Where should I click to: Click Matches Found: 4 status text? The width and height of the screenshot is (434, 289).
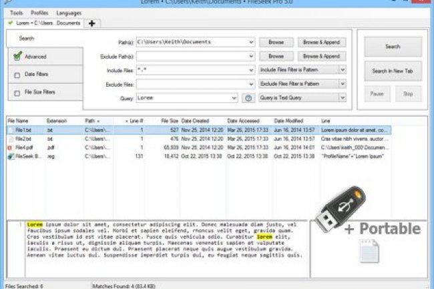coord(124,286)
